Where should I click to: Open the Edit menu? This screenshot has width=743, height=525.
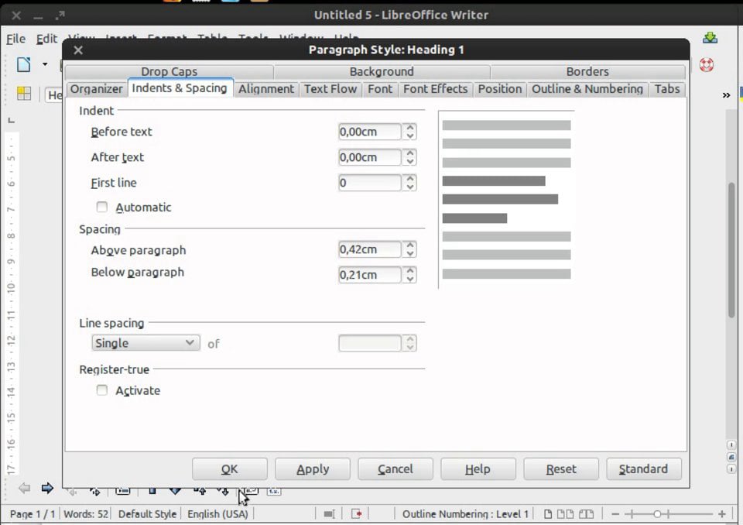click(46, 39)
